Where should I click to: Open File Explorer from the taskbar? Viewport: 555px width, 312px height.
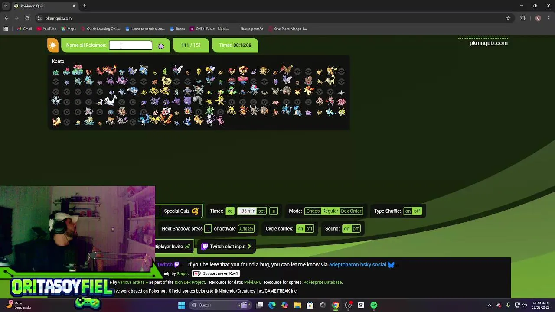(297, 305)
